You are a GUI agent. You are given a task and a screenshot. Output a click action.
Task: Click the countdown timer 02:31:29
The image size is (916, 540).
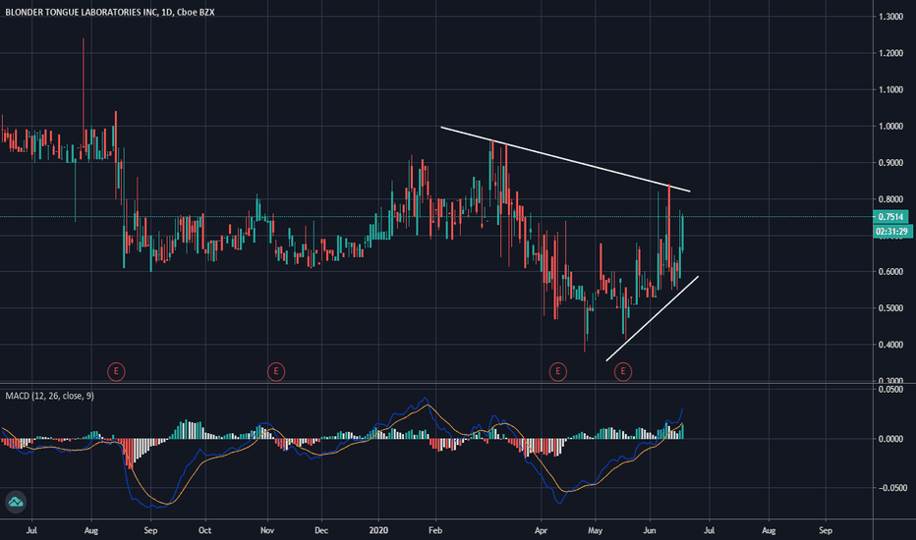[x=892, y=232]
